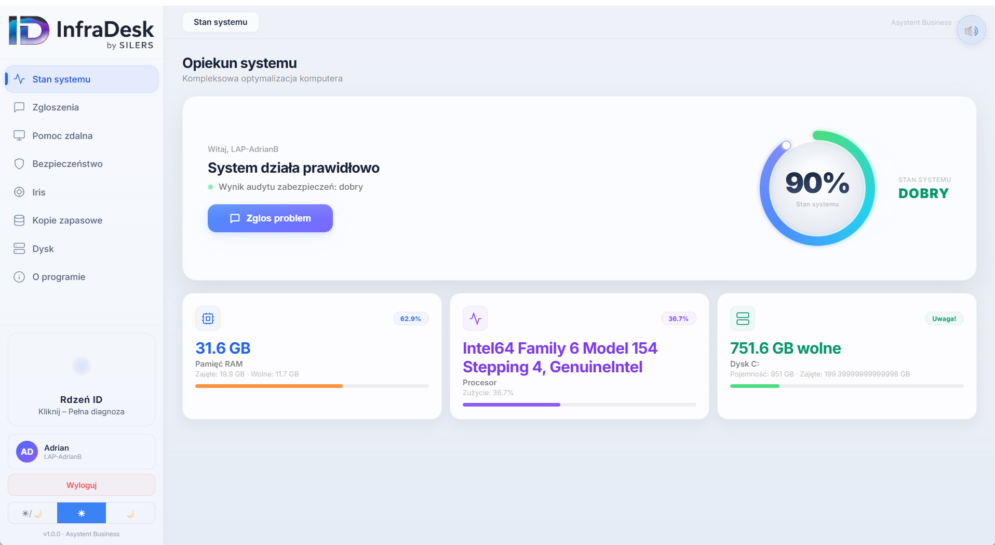Open the Zgloszenia menu item

82,107
